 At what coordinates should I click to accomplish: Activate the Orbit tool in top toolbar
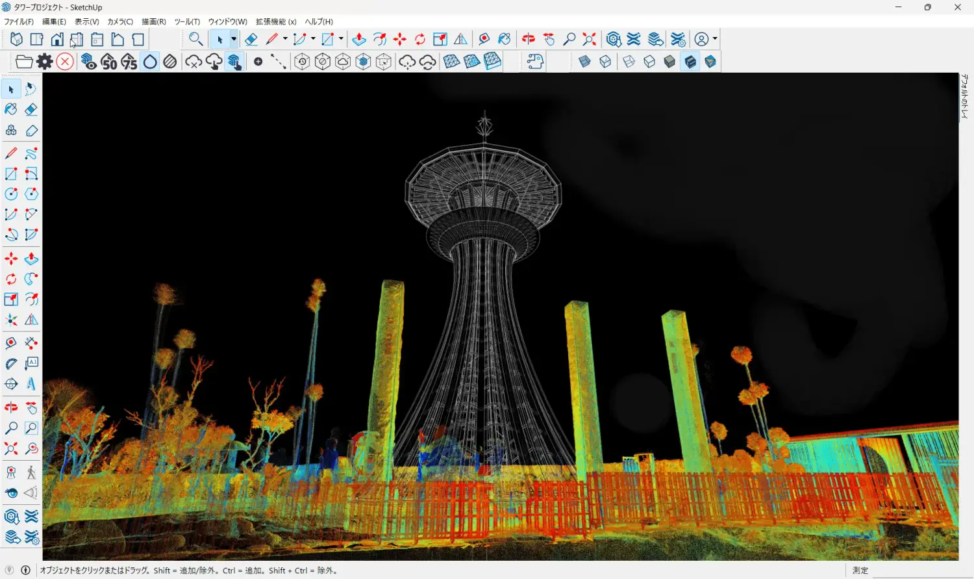coord(529,40)
